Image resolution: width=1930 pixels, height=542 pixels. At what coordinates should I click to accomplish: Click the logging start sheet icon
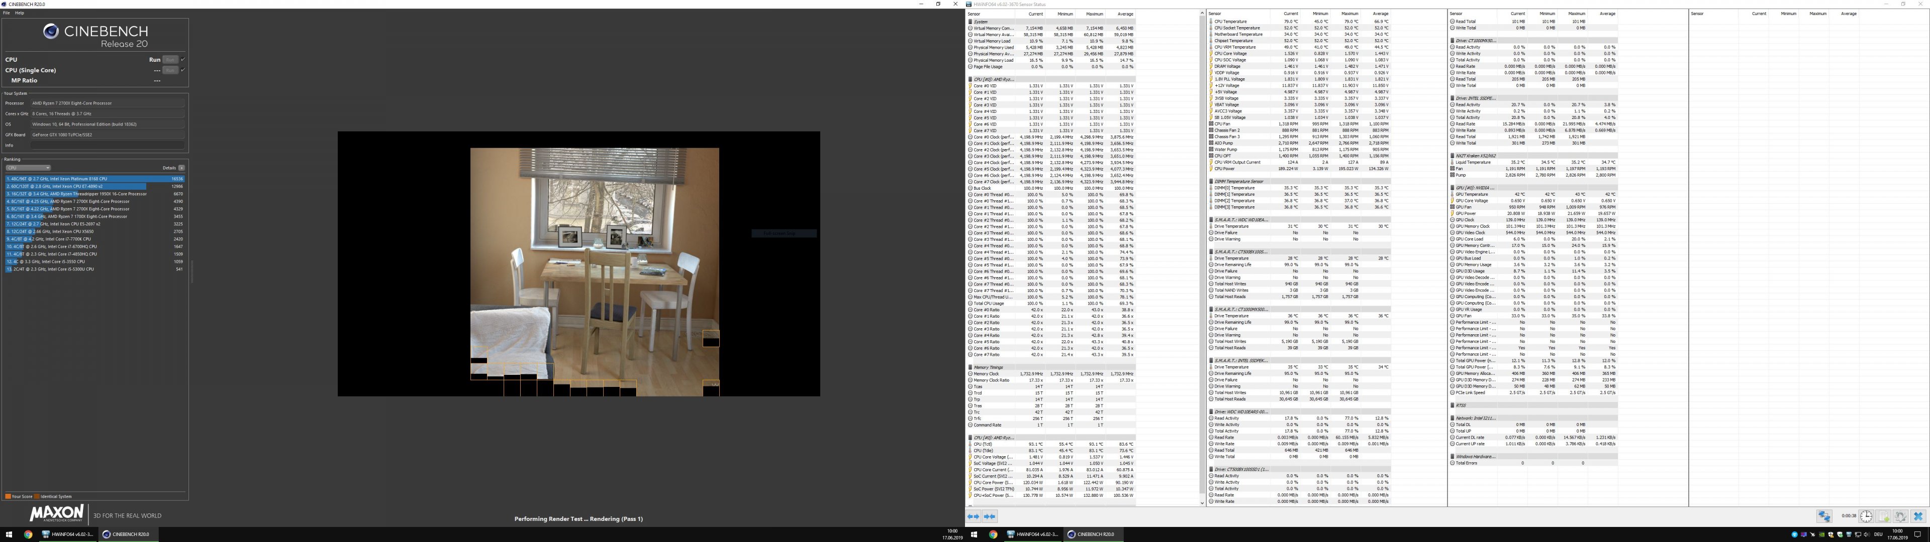tap(1884, 516)
